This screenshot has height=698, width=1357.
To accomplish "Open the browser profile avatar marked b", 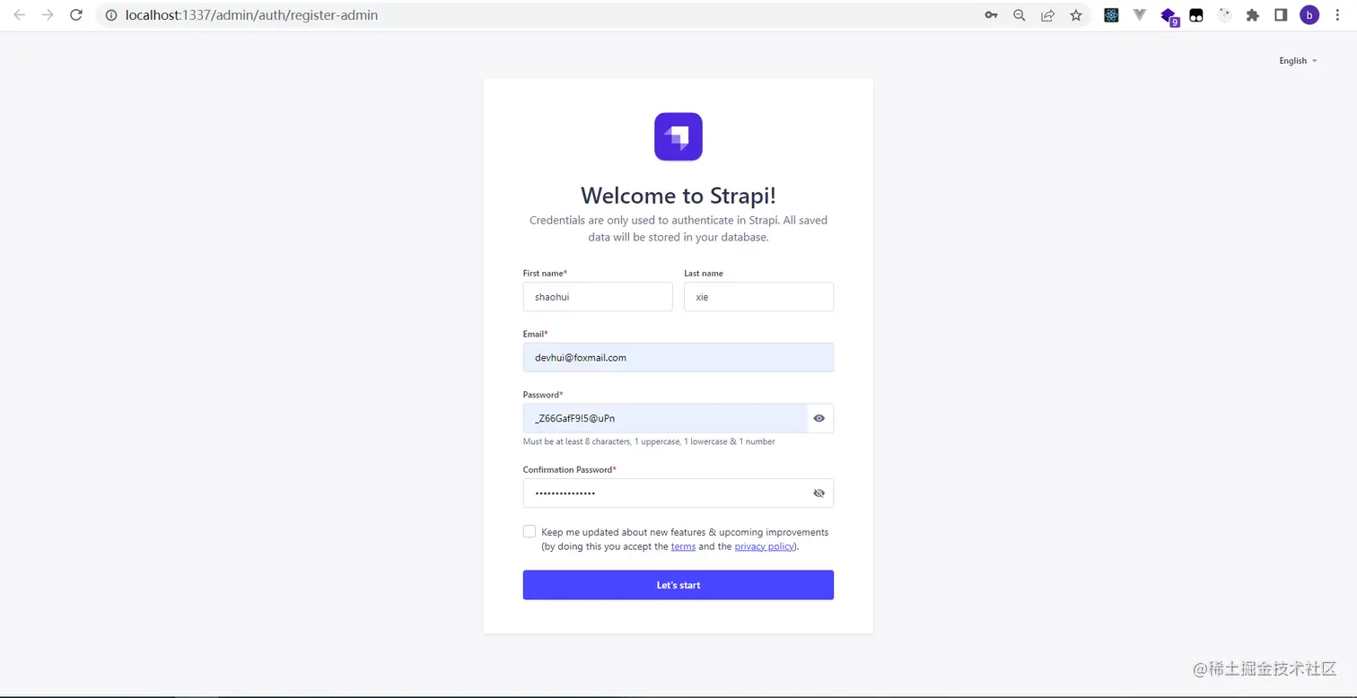I will [1309, 14].
